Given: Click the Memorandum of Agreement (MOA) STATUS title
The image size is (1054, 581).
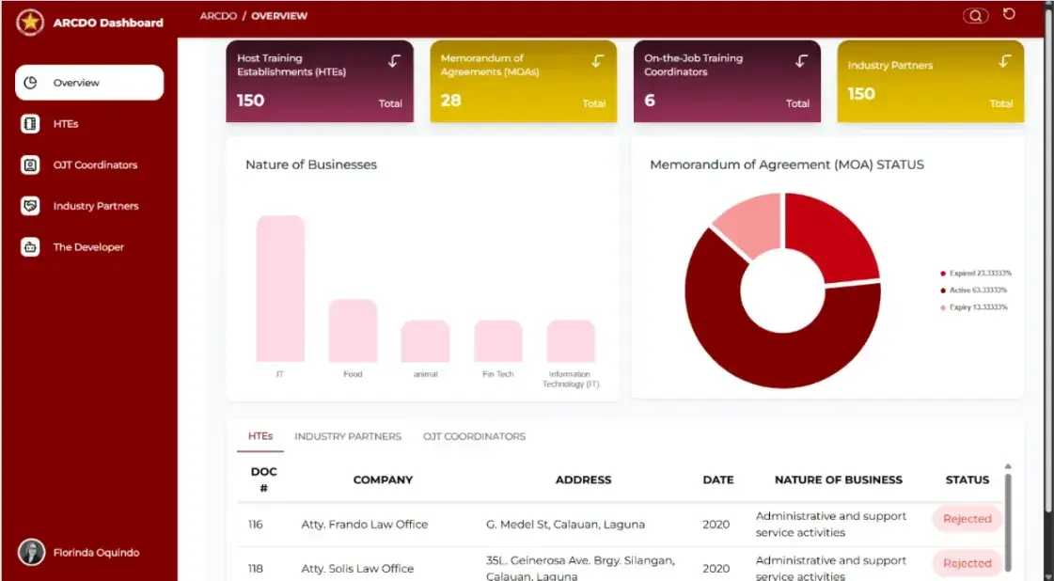Looking at the screenshot, I should click(x=787, y=165).
